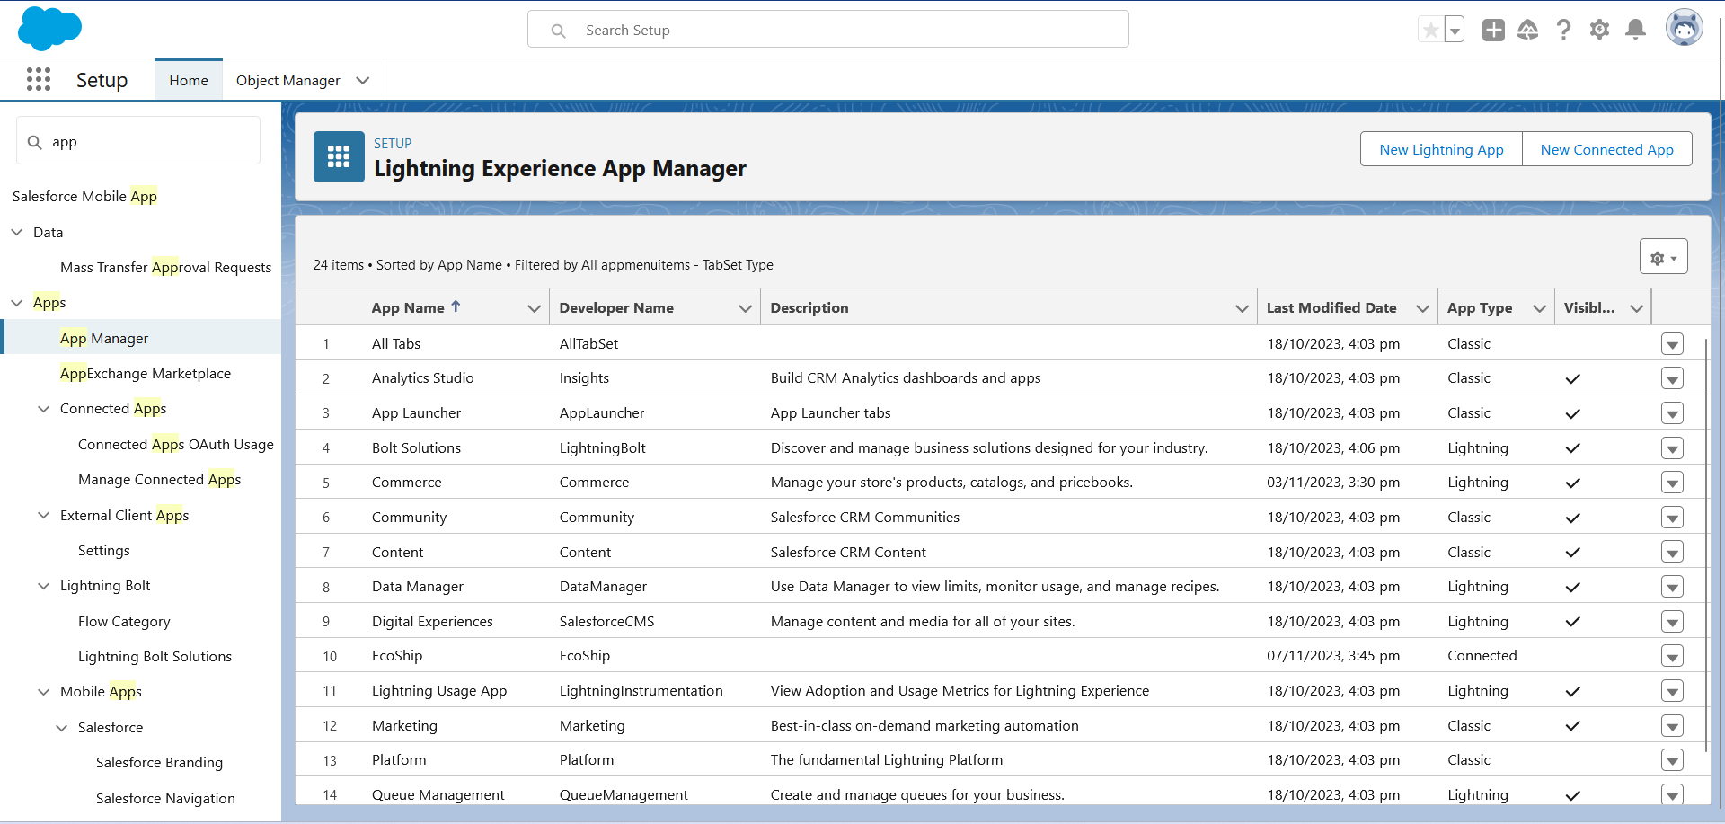The height and width of the screenshot is (824, 1725).
Task: Open the user profile avatar
Action: [1684, 29]
